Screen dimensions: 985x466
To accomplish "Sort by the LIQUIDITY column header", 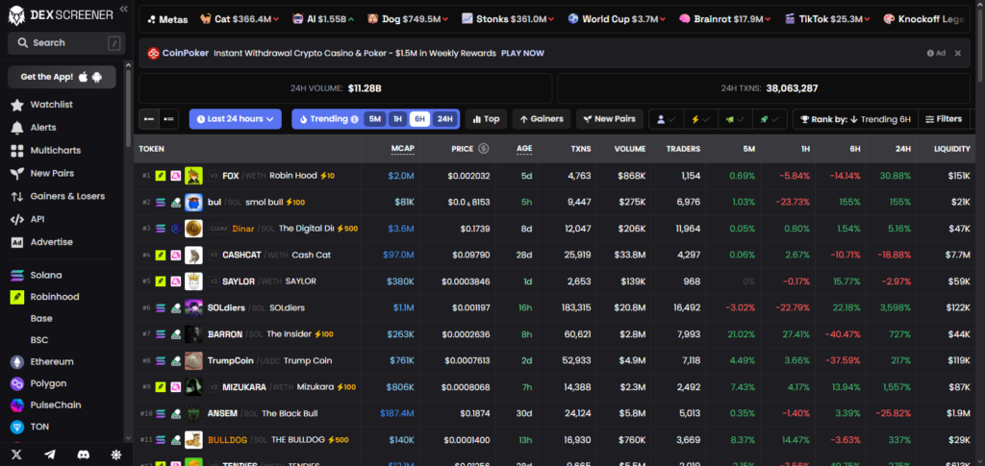I will (951, 149).
